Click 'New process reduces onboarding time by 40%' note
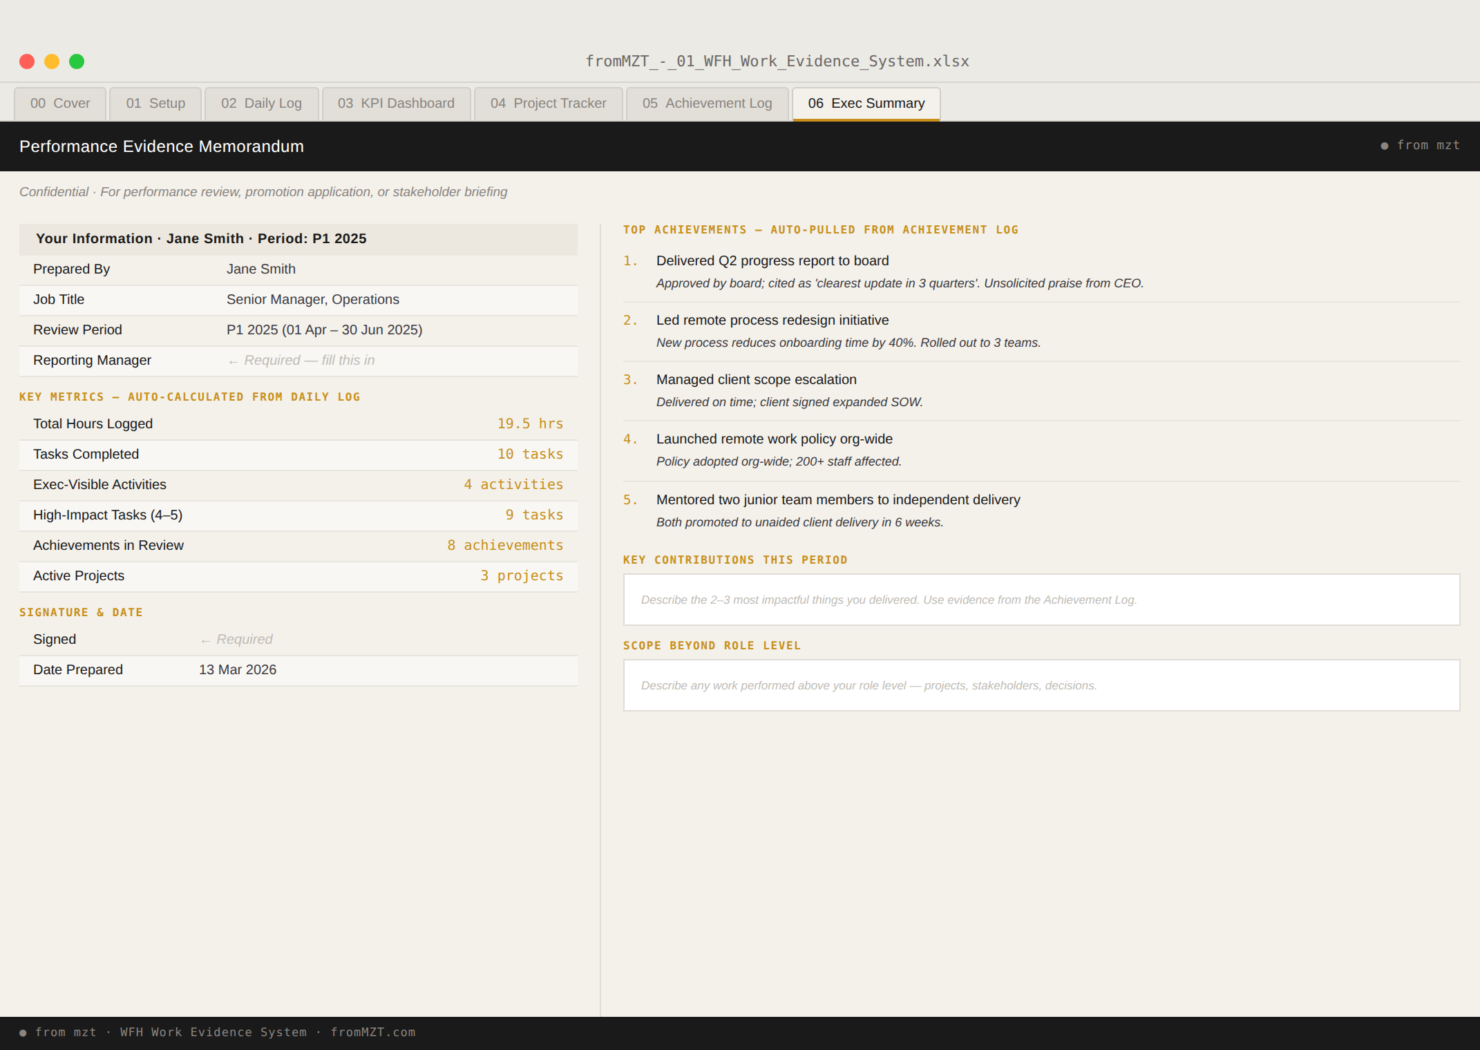The image size is (1480, 1050). click(x=848, y=343)
